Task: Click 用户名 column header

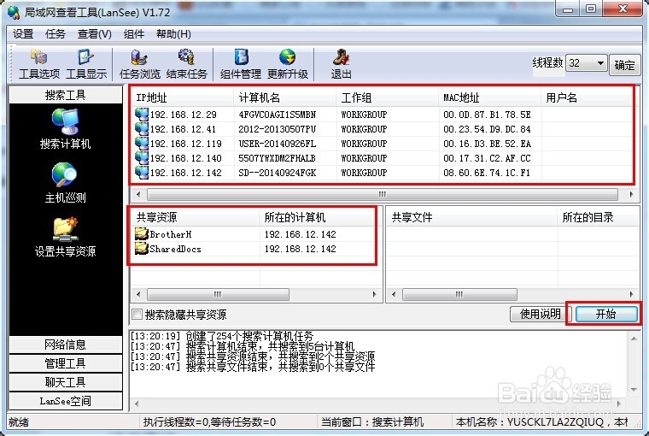Action: point(587,97)
